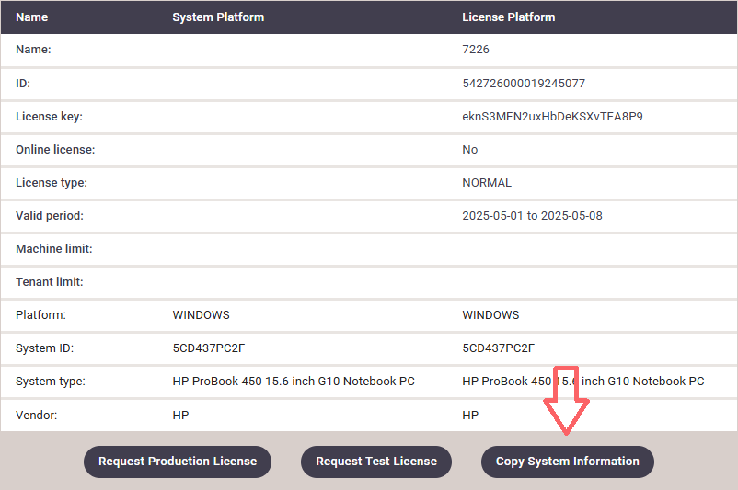The height and width of the screenshot is (490, 738).
Task: Select the Name column header
Action: [x=32, y=17]
